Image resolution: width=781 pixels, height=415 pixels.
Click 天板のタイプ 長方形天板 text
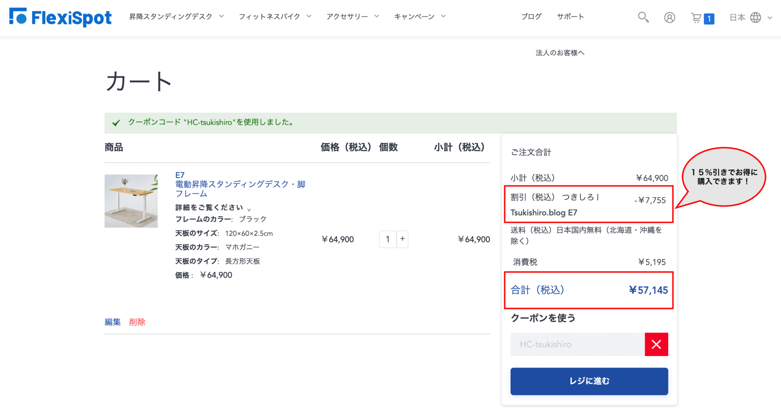coord(218,261)
